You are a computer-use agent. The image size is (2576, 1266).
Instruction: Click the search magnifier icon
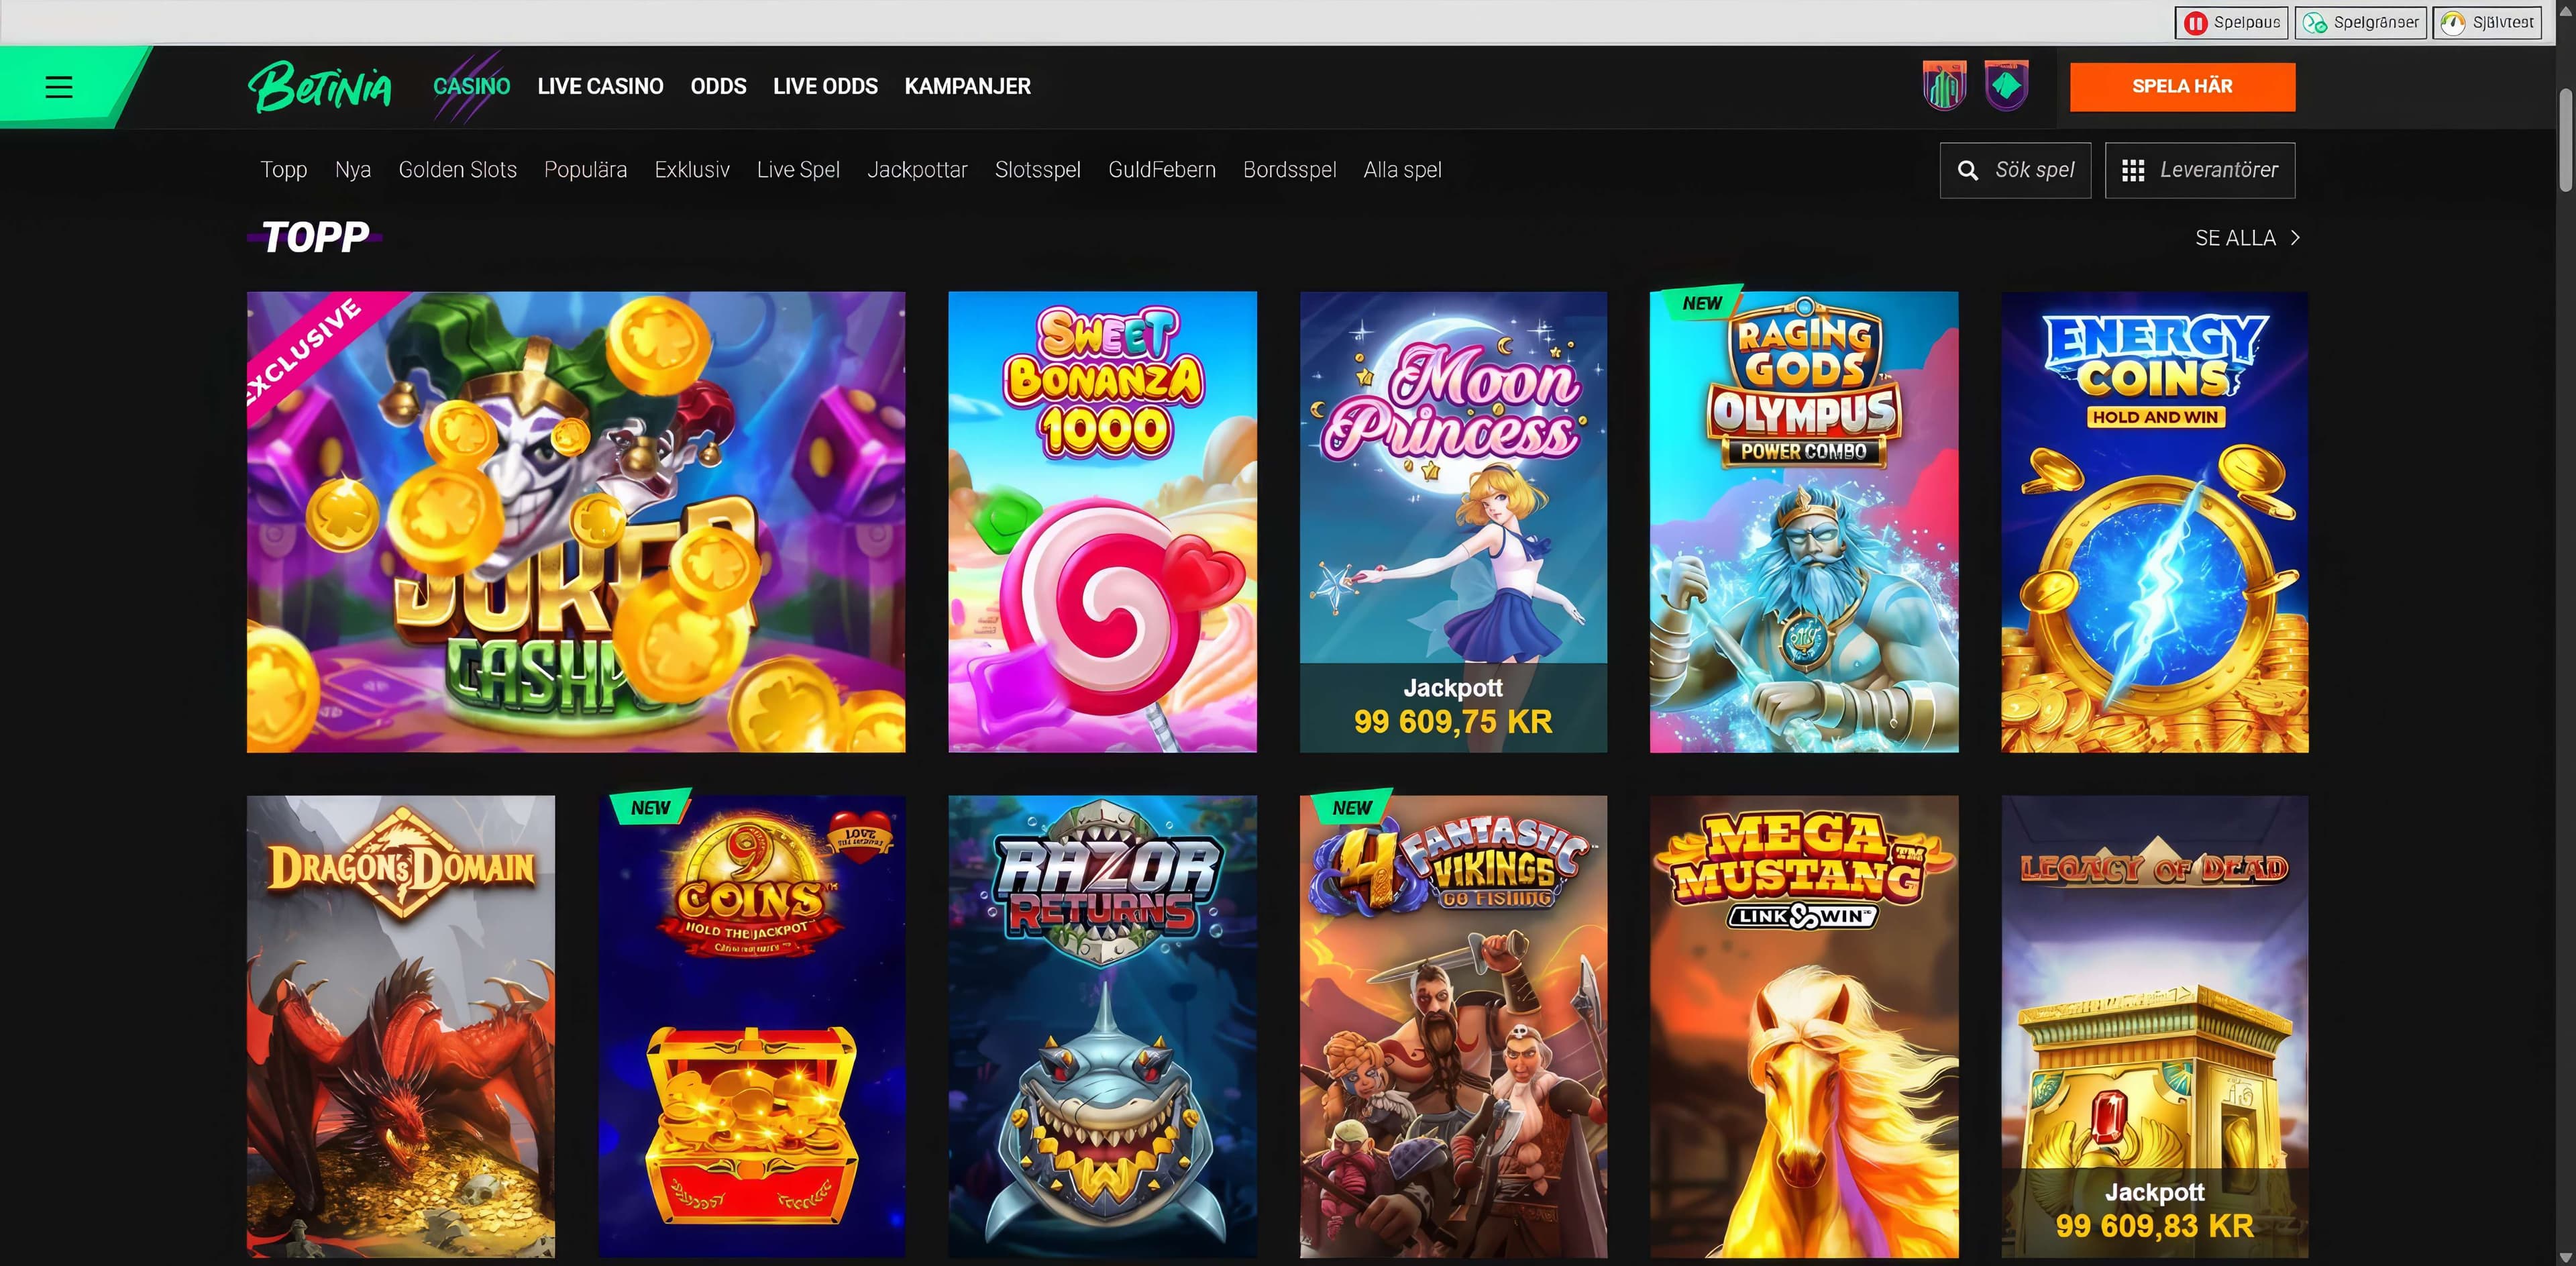(1967, 171)
